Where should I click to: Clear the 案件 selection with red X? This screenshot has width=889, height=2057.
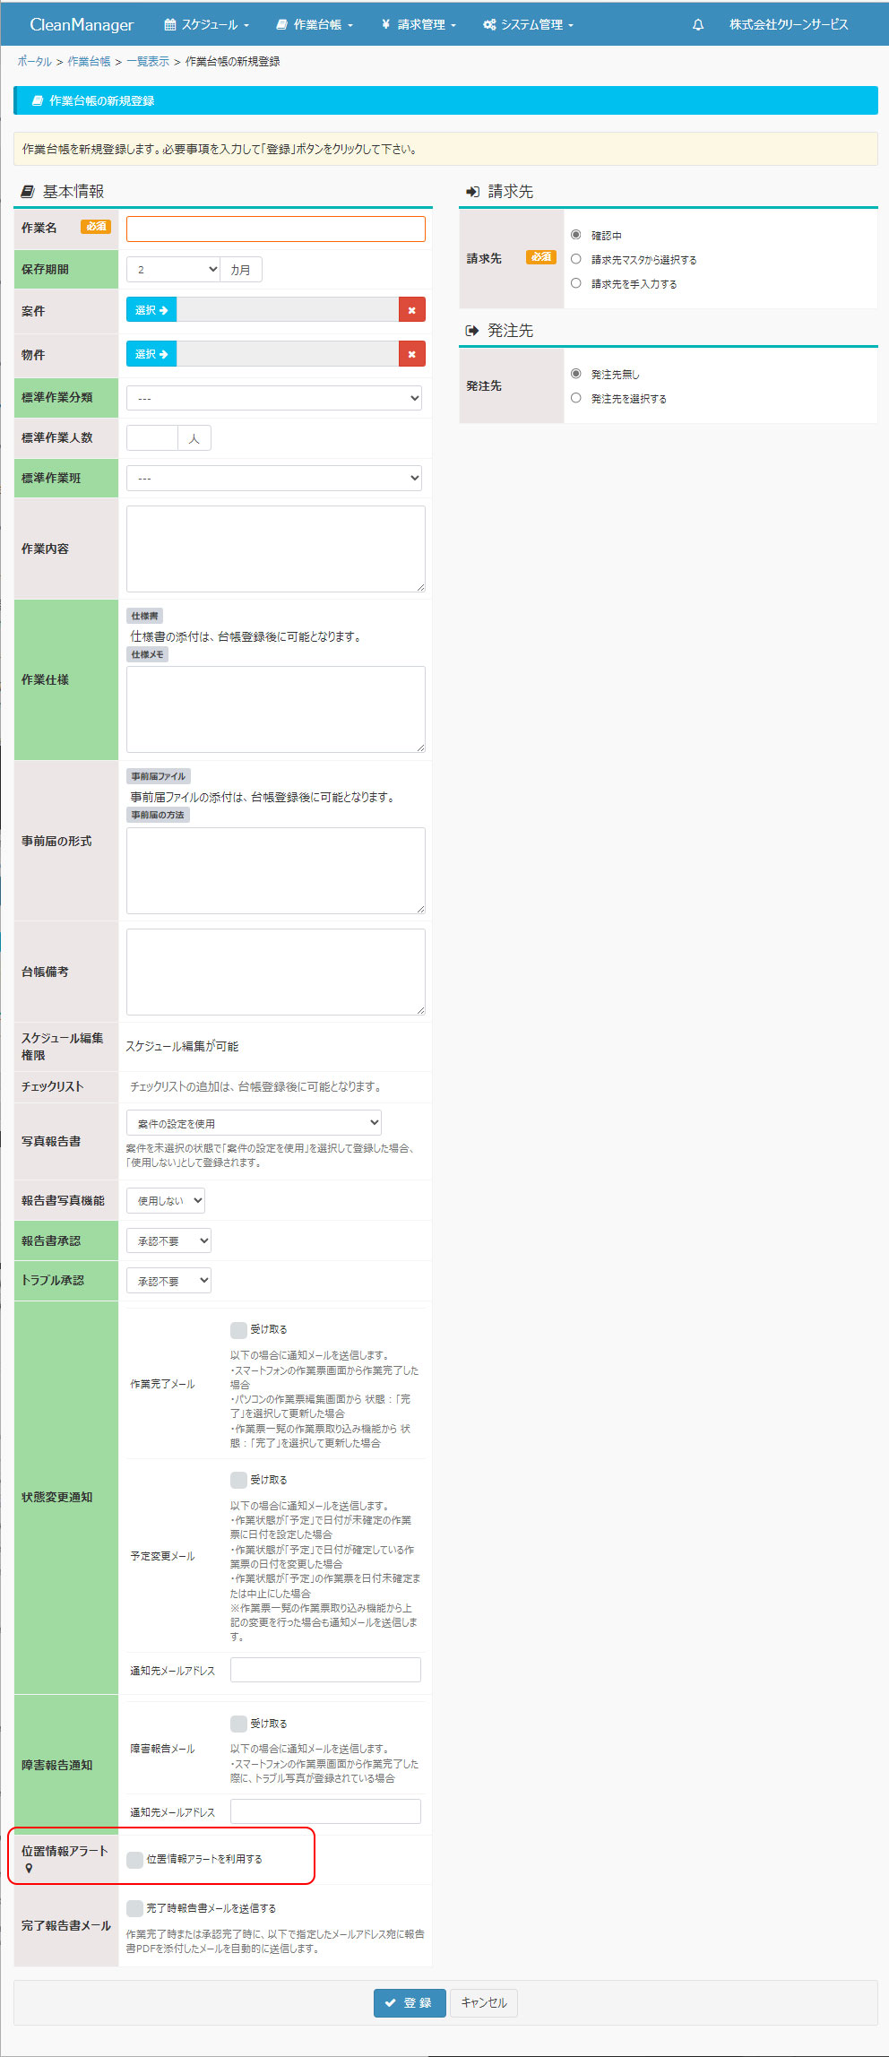(x=412, y=310)
